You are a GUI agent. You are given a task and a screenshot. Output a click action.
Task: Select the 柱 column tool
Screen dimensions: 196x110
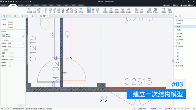coord(46,10)
